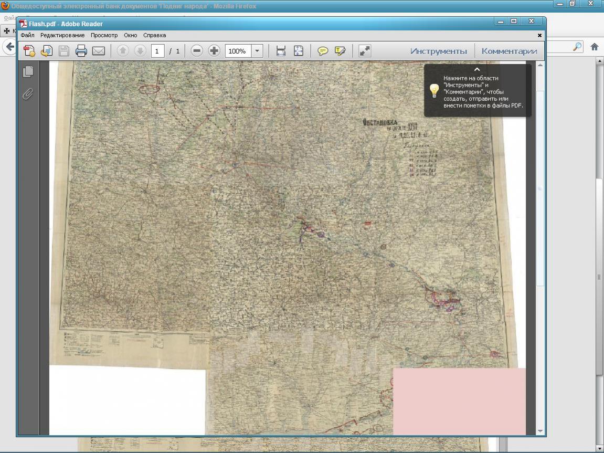This screenshot has height=453, width=604.
Task: Toggle fit-to-width scrolling mode
Action: tap(281, 51)
